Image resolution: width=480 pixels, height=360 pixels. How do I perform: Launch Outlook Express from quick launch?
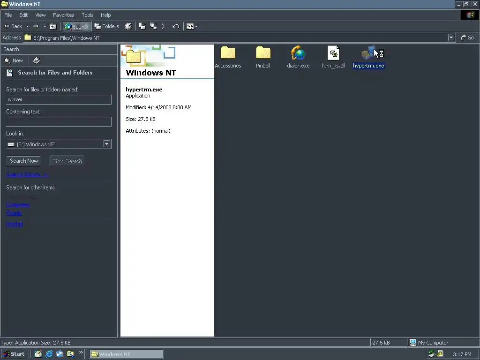(60, 354)
